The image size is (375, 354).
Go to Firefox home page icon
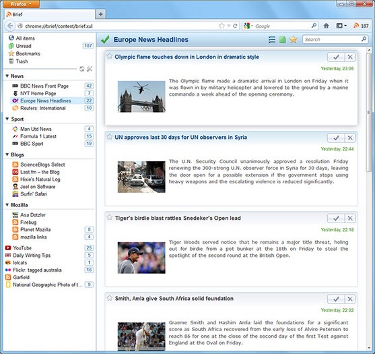click(x=326, y=26)
